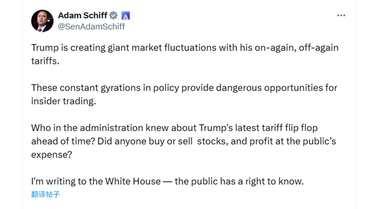The height and width of the screenshot is (209, 366).
Task: Click the purple affiliation badge icon
Action: click(126, 16)
